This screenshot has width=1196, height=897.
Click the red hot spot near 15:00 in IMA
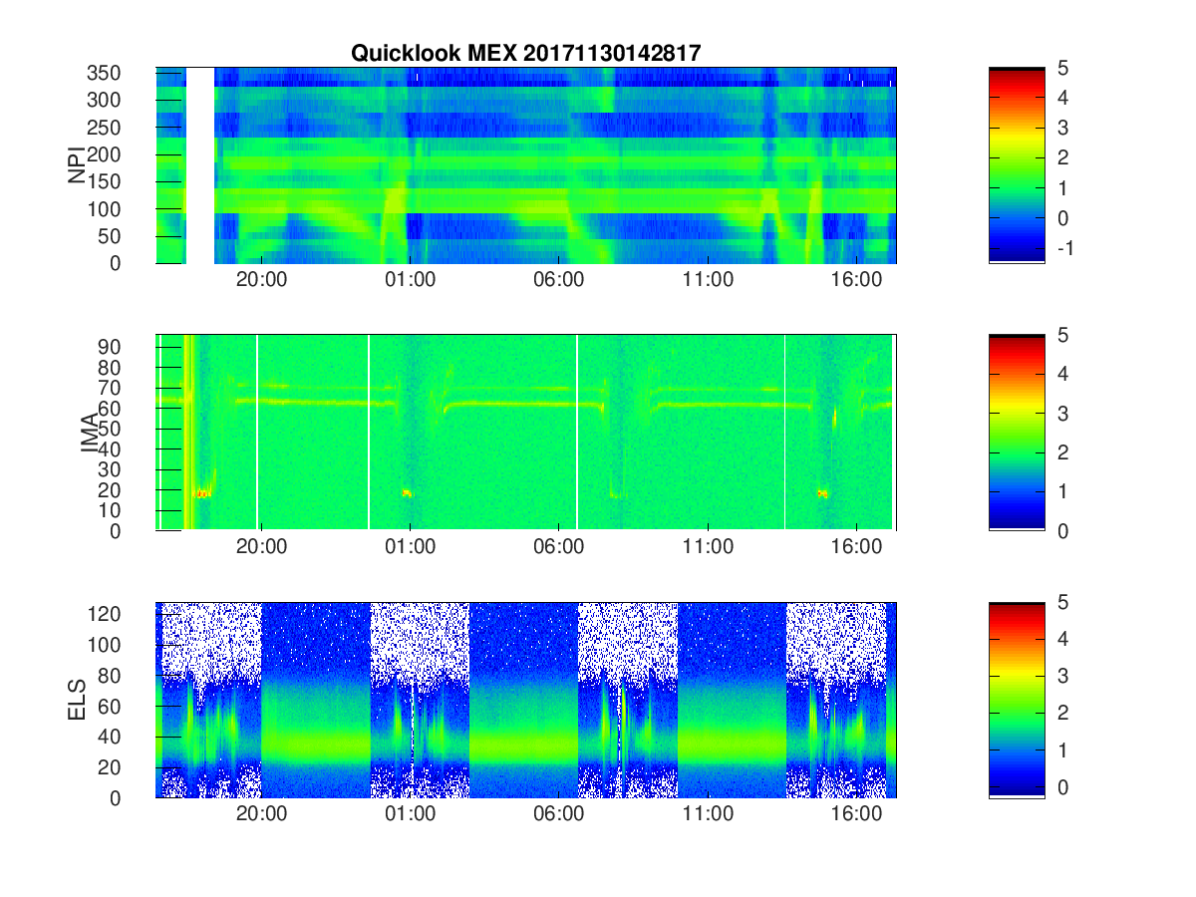[x=822, y=492]
